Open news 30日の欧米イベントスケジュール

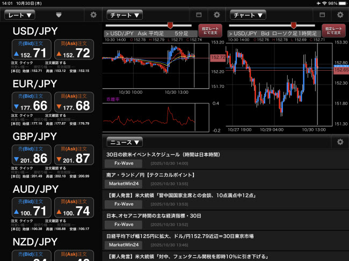pos(226,159)
